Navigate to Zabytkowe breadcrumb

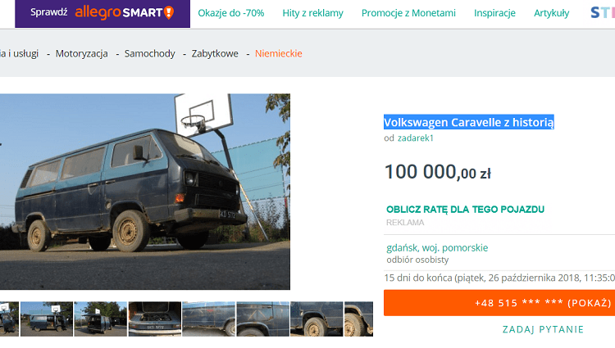click(x=215, y=53)
